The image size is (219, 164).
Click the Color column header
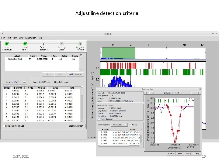pos(64,56)
